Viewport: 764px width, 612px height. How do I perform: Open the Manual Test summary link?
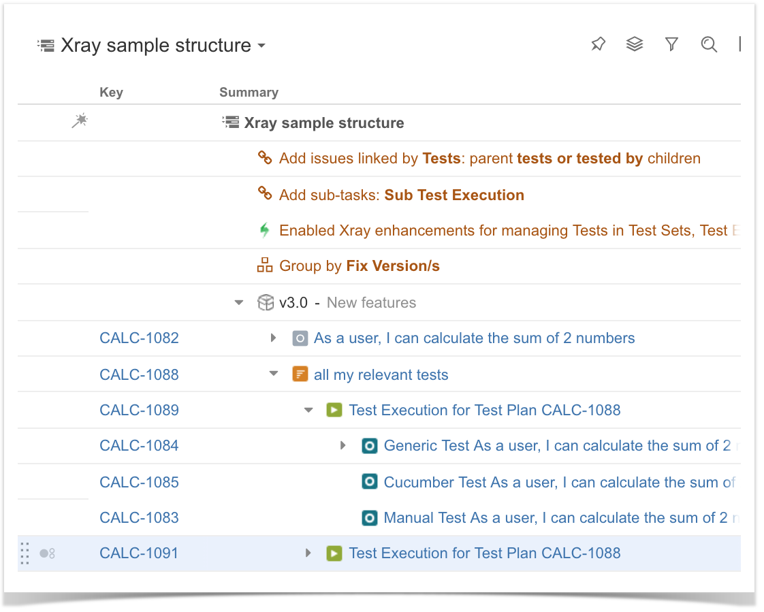561,517
